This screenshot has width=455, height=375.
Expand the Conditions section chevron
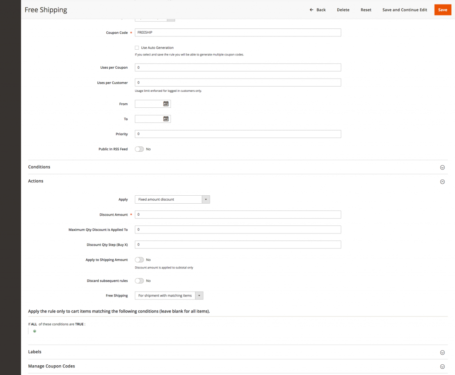(442, 167)
